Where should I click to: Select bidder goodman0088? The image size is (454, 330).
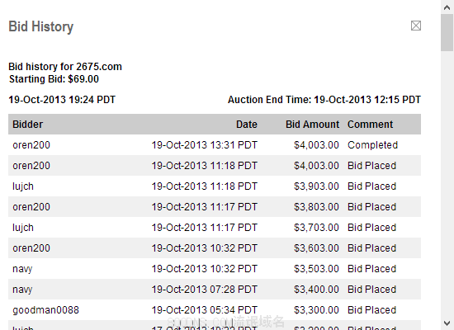(x=45, y=310)
